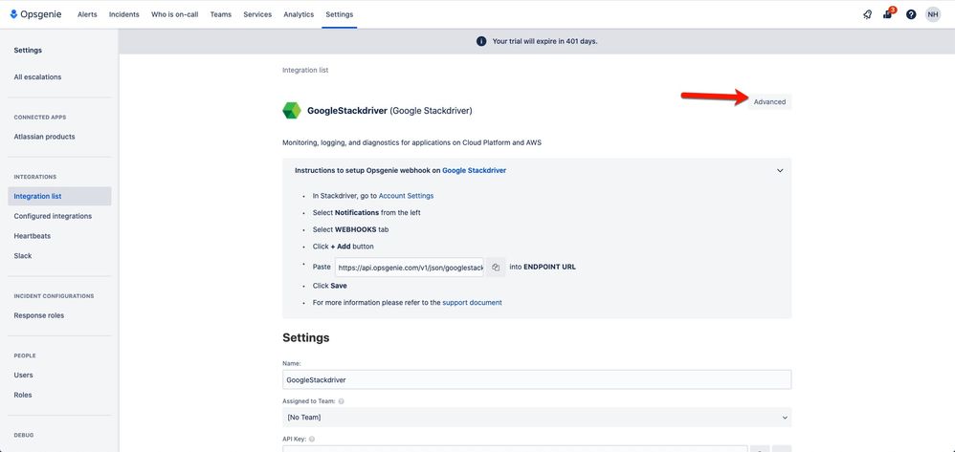Follow the Integration list breadcrumb link
This screenshot has height=452, width=955.
(x=305, y=70)
